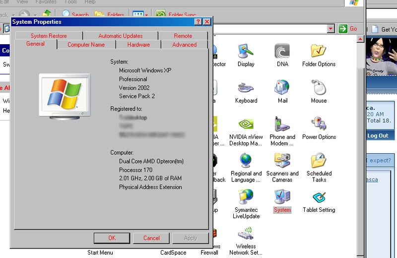Expand the address bar dropdown arrow
397x258 pixels.
(331, 29)
